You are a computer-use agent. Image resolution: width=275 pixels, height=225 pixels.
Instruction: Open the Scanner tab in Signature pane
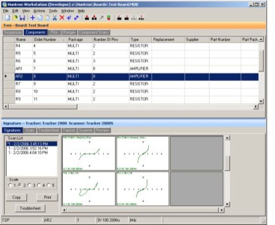coord(86,130)
